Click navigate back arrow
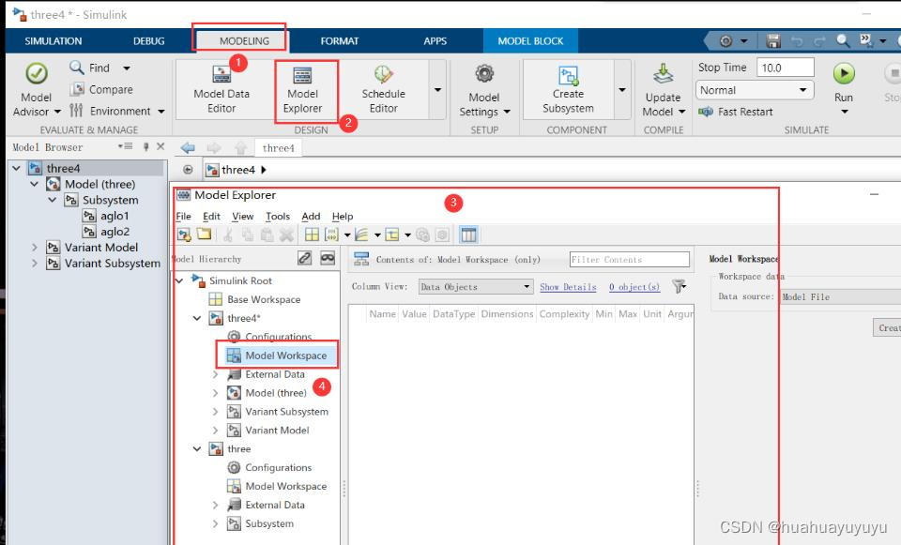 188,147
